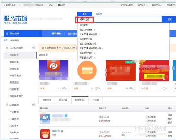Click the blue 搜索 button
Image resolution: width=176 pixels, height=140 pixels.
(169, 19)
